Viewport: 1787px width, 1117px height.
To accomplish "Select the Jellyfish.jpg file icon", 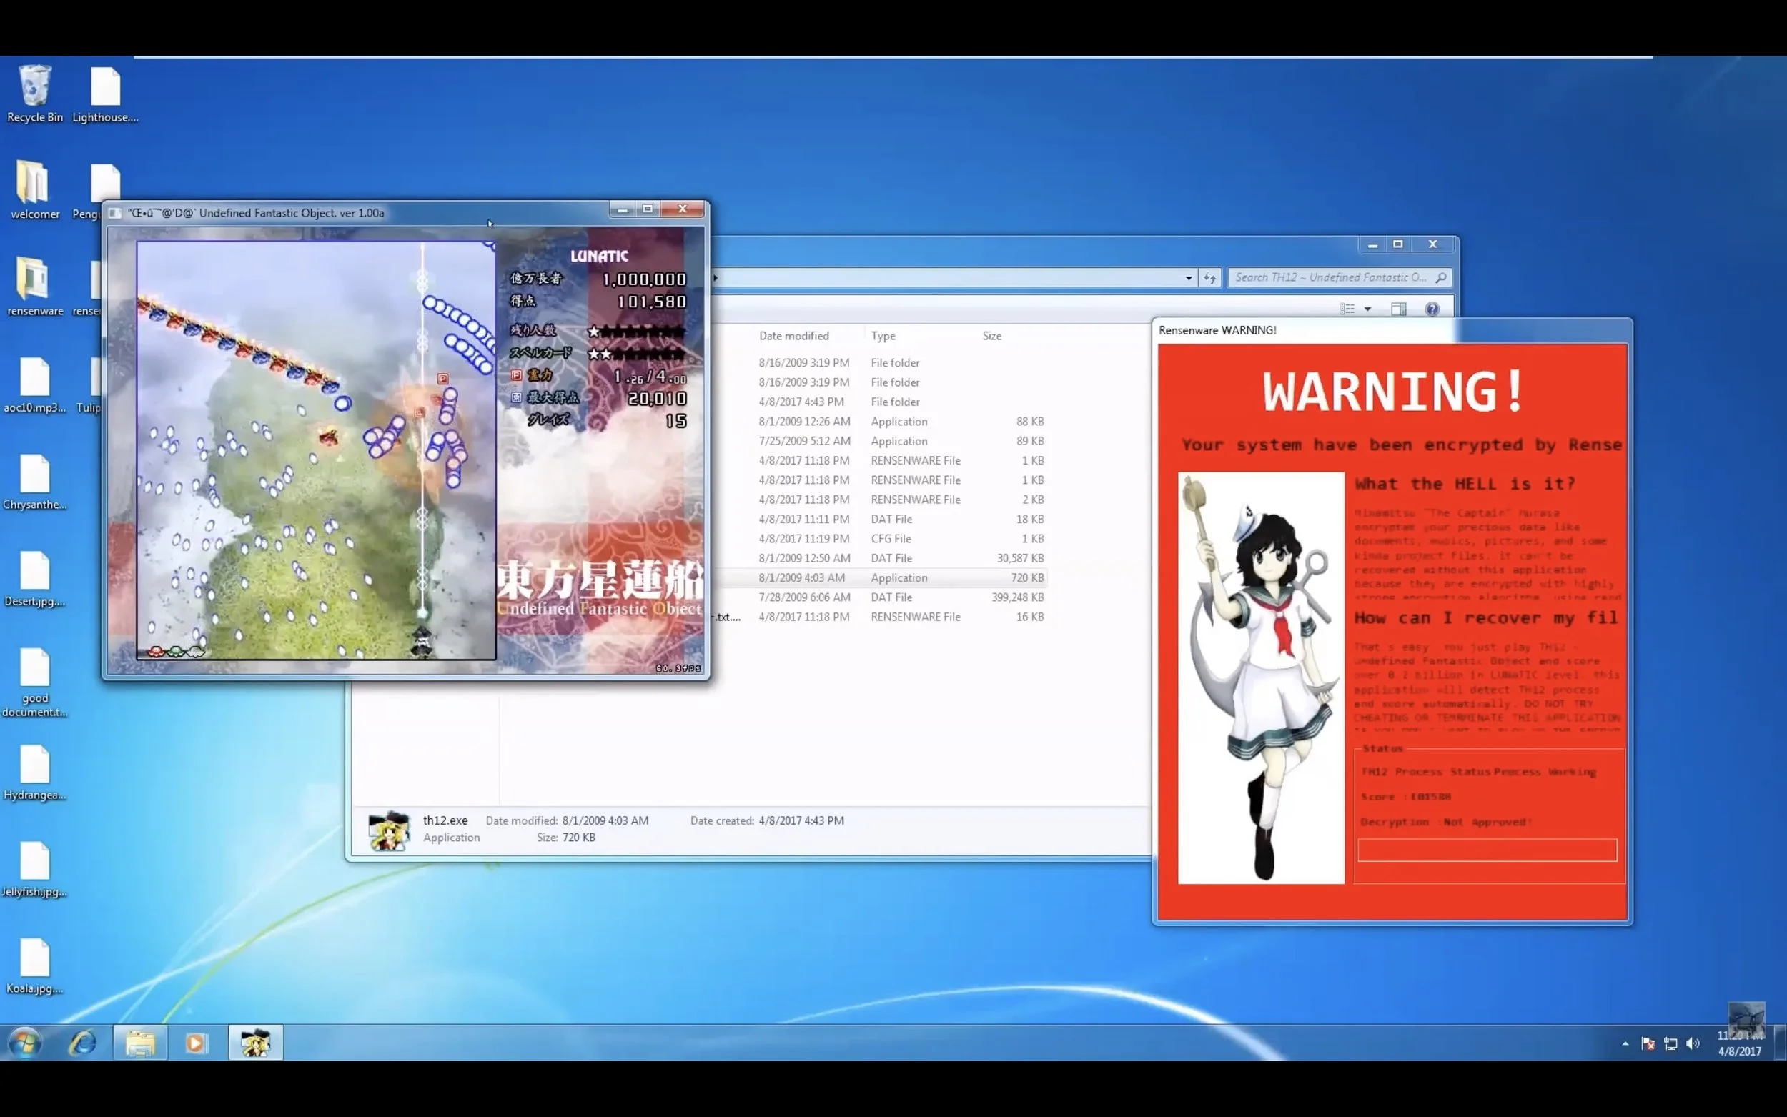I will pyautogui.click(x=34, y=869).
